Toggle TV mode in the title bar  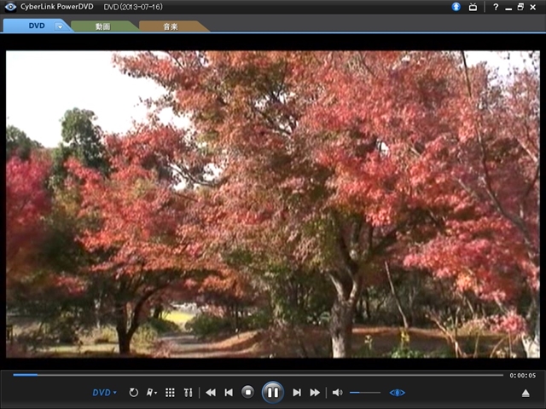(x=473, y=7)
